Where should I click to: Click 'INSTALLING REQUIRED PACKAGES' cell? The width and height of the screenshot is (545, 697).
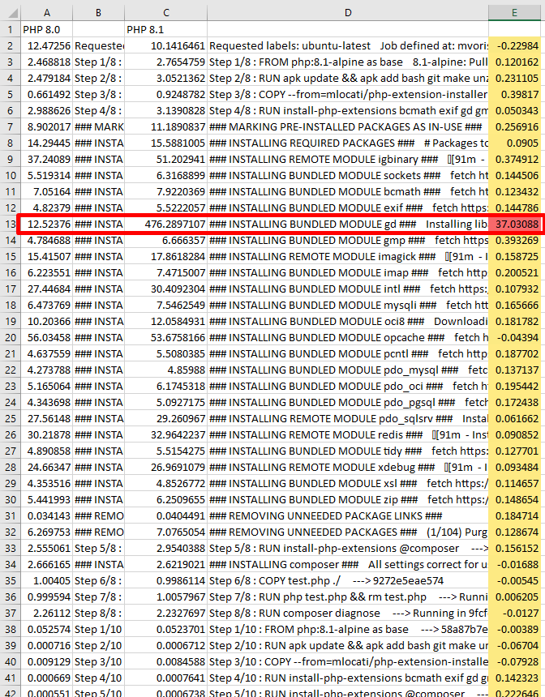(x=348, y=143)
